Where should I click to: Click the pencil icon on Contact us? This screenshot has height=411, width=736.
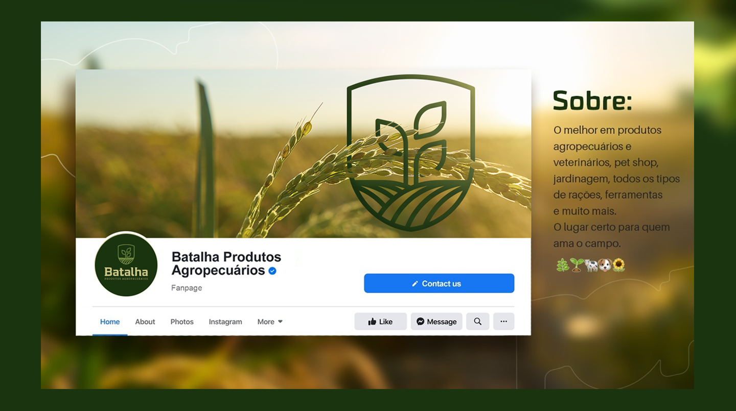[415, 284]
